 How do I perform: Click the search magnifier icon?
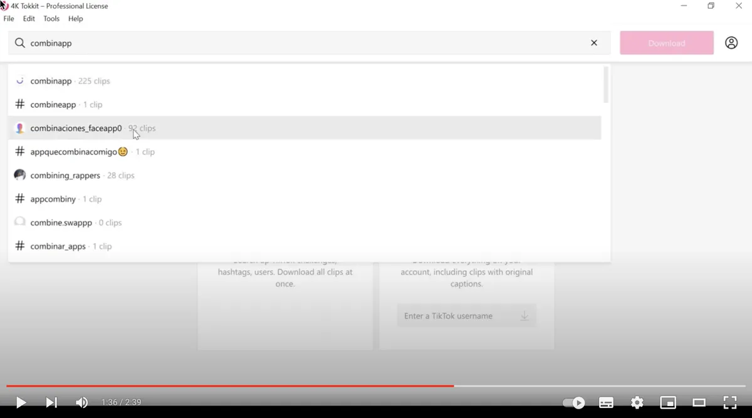(20, 43)
